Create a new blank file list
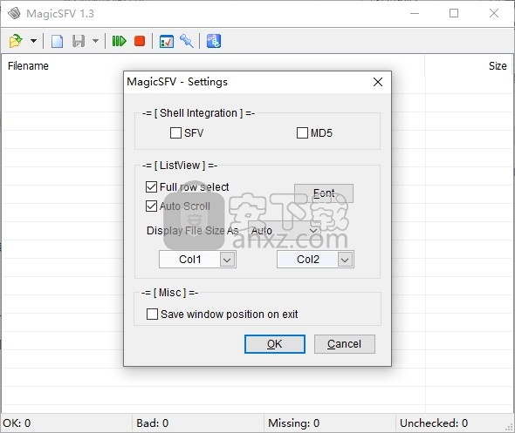Screen dimensions: 515x433 tap(57, 41)
